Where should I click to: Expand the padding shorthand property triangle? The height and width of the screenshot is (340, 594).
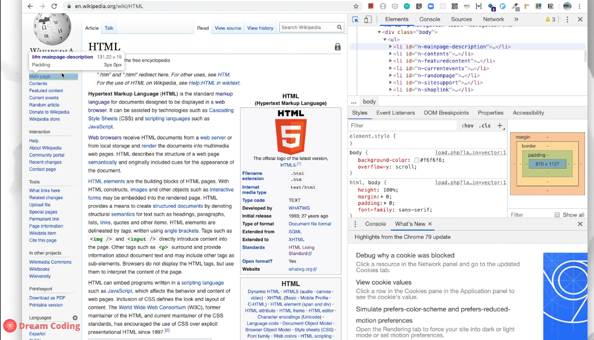pos(385,203)
